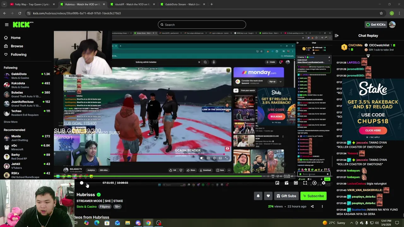Open Jehkil recommended channel
Image resolution: width=404 pixels, height=227 pixels.
coord(27,166)
